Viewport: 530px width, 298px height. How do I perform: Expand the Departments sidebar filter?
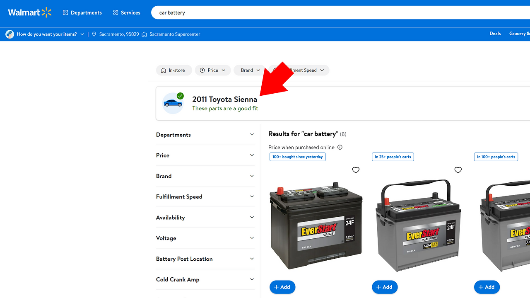point(205,135)
